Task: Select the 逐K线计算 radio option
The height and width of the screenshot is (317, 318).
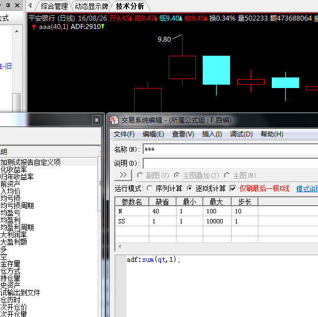Action: (189, 188)
